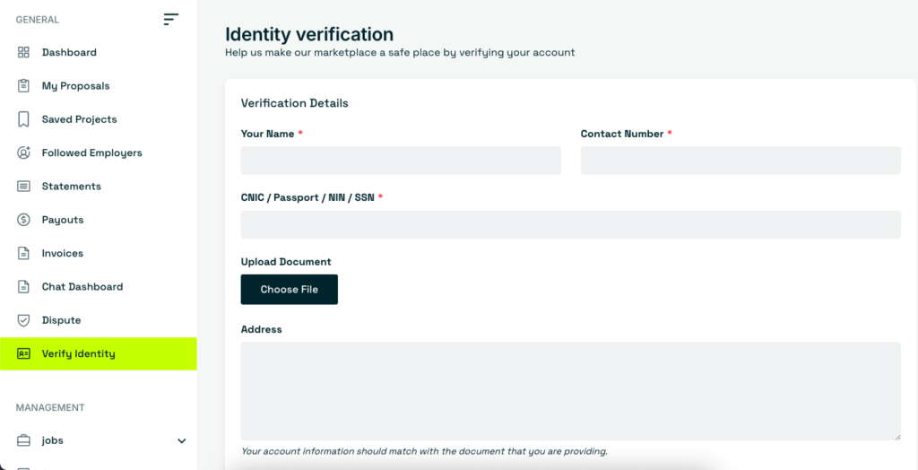Click the Followed Employers user icon
The image size is (918, 470).
coord(23,153)
